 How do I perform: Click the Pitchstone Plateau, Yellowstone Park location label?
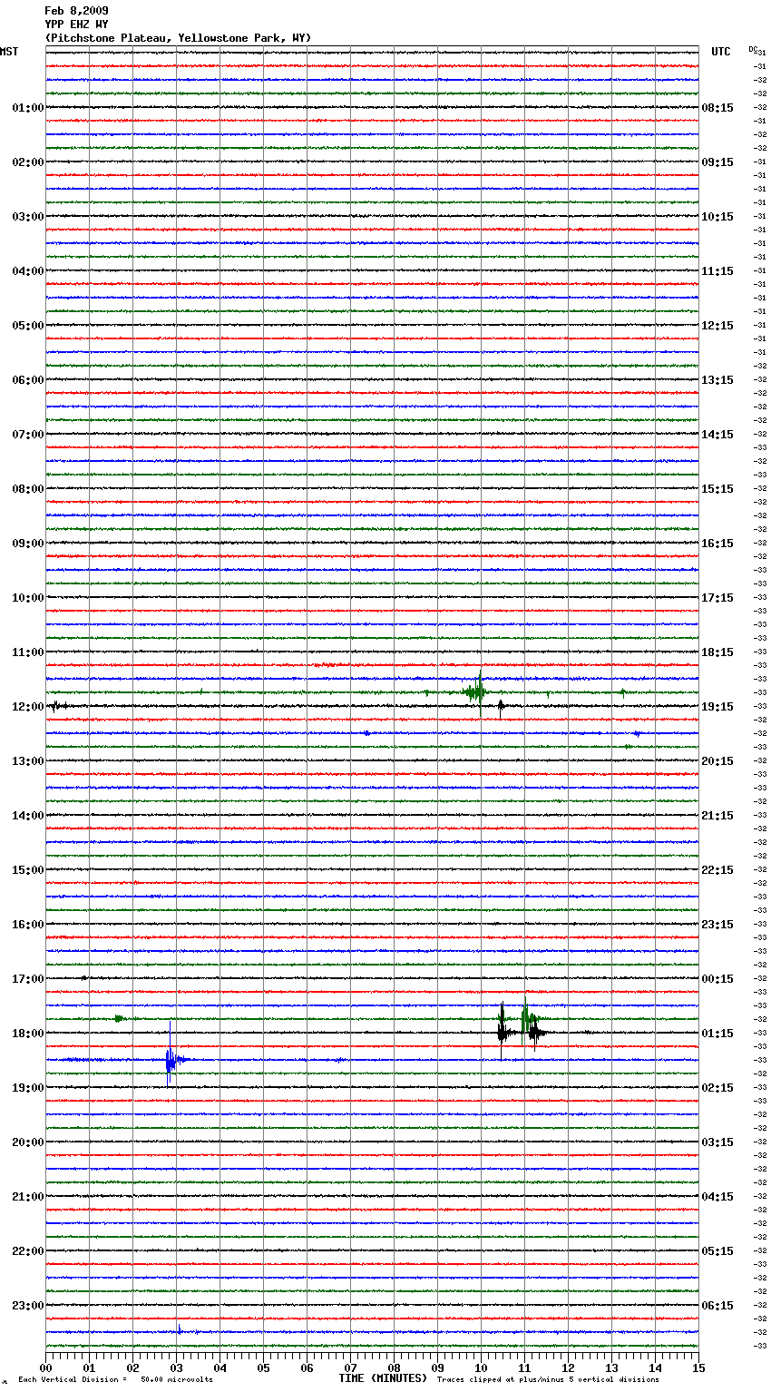178,38
